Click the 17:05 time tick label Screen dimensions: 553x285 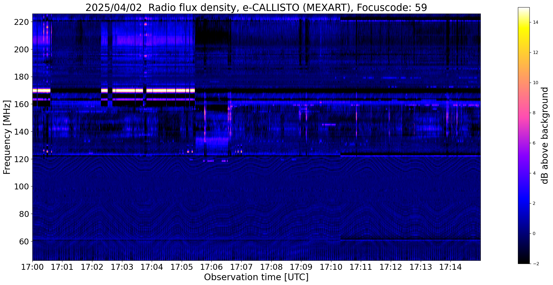coord(182,267)
